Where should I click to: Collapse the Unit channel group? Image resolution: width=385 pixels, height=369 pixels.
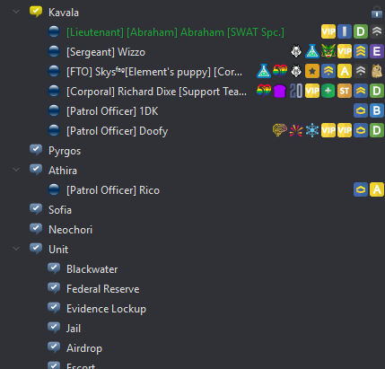16,249
